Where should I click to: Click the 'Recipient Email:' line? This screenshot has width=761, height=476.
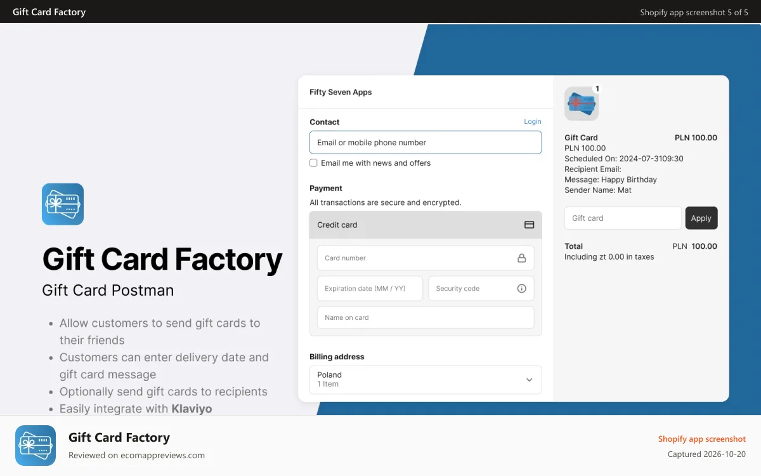click(593, 169)
